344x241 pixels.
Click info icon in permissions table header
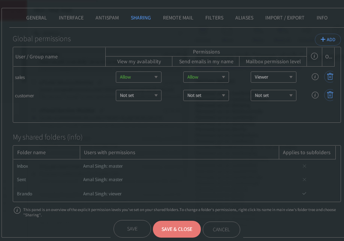(314, 56)
